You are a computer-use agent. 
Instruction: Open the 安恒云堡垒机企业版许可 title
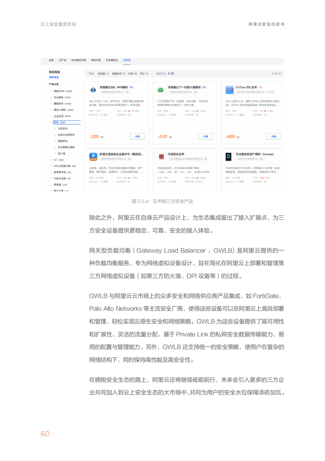[122, 154]
